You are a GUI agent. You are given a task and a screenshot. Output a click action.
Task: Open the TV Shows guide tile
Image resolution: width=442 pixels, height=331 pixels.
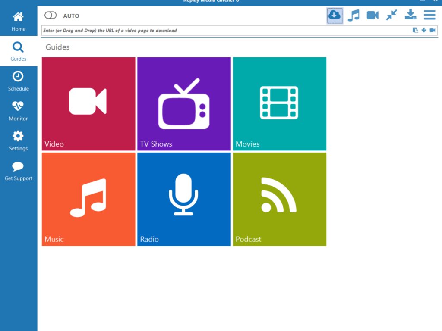click(x=184, y=104)
